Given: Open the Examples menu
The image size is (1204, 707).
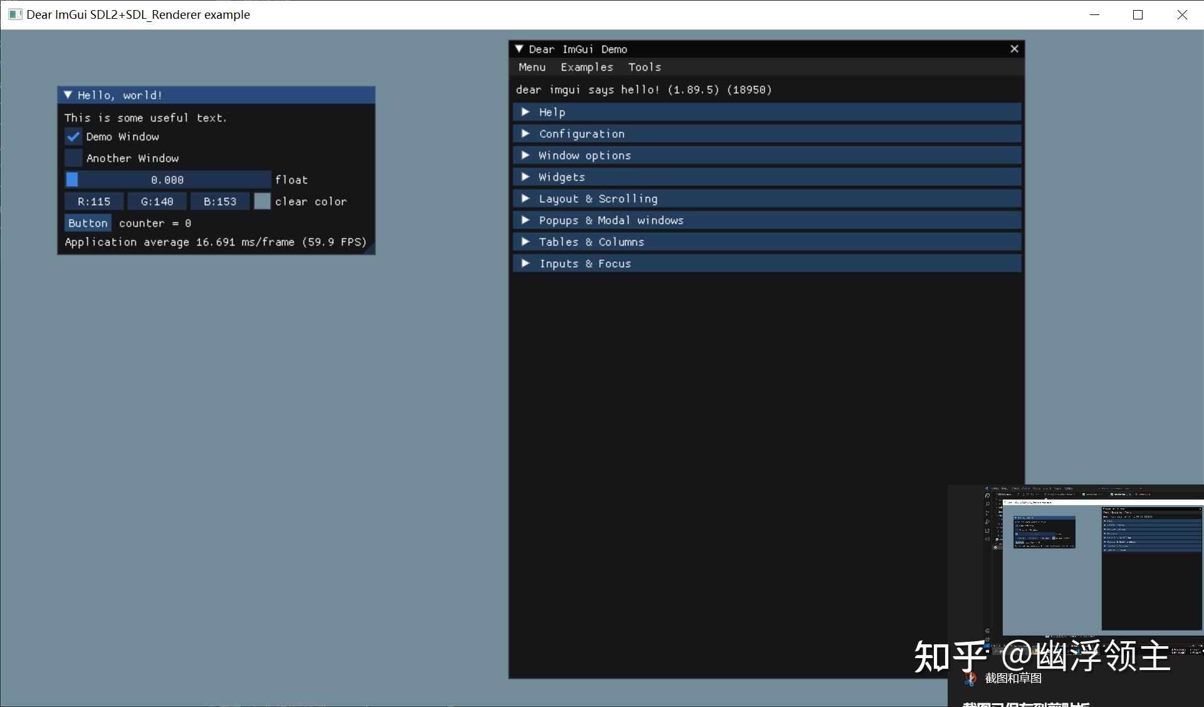Looking at the screenshot, I should 586,67.
